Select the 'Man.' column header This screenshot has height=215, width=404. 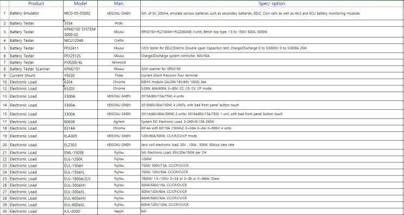[119, 4]
